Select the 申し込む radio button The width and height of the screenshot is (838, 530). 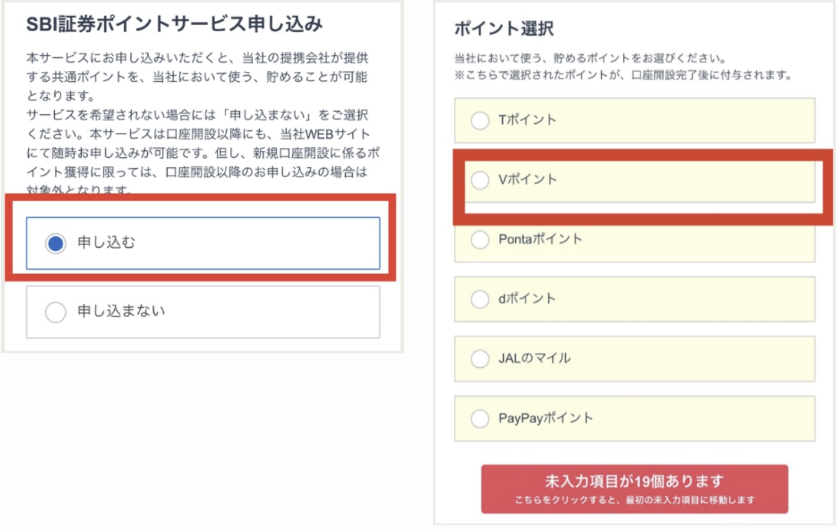(55, 243)
